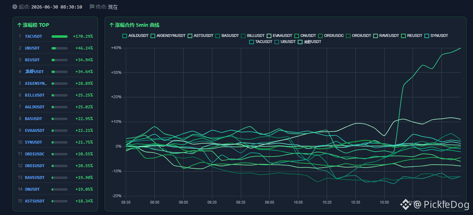Click the end point value 现在
The height and width of the screenshot is (215, 473).
113,7
